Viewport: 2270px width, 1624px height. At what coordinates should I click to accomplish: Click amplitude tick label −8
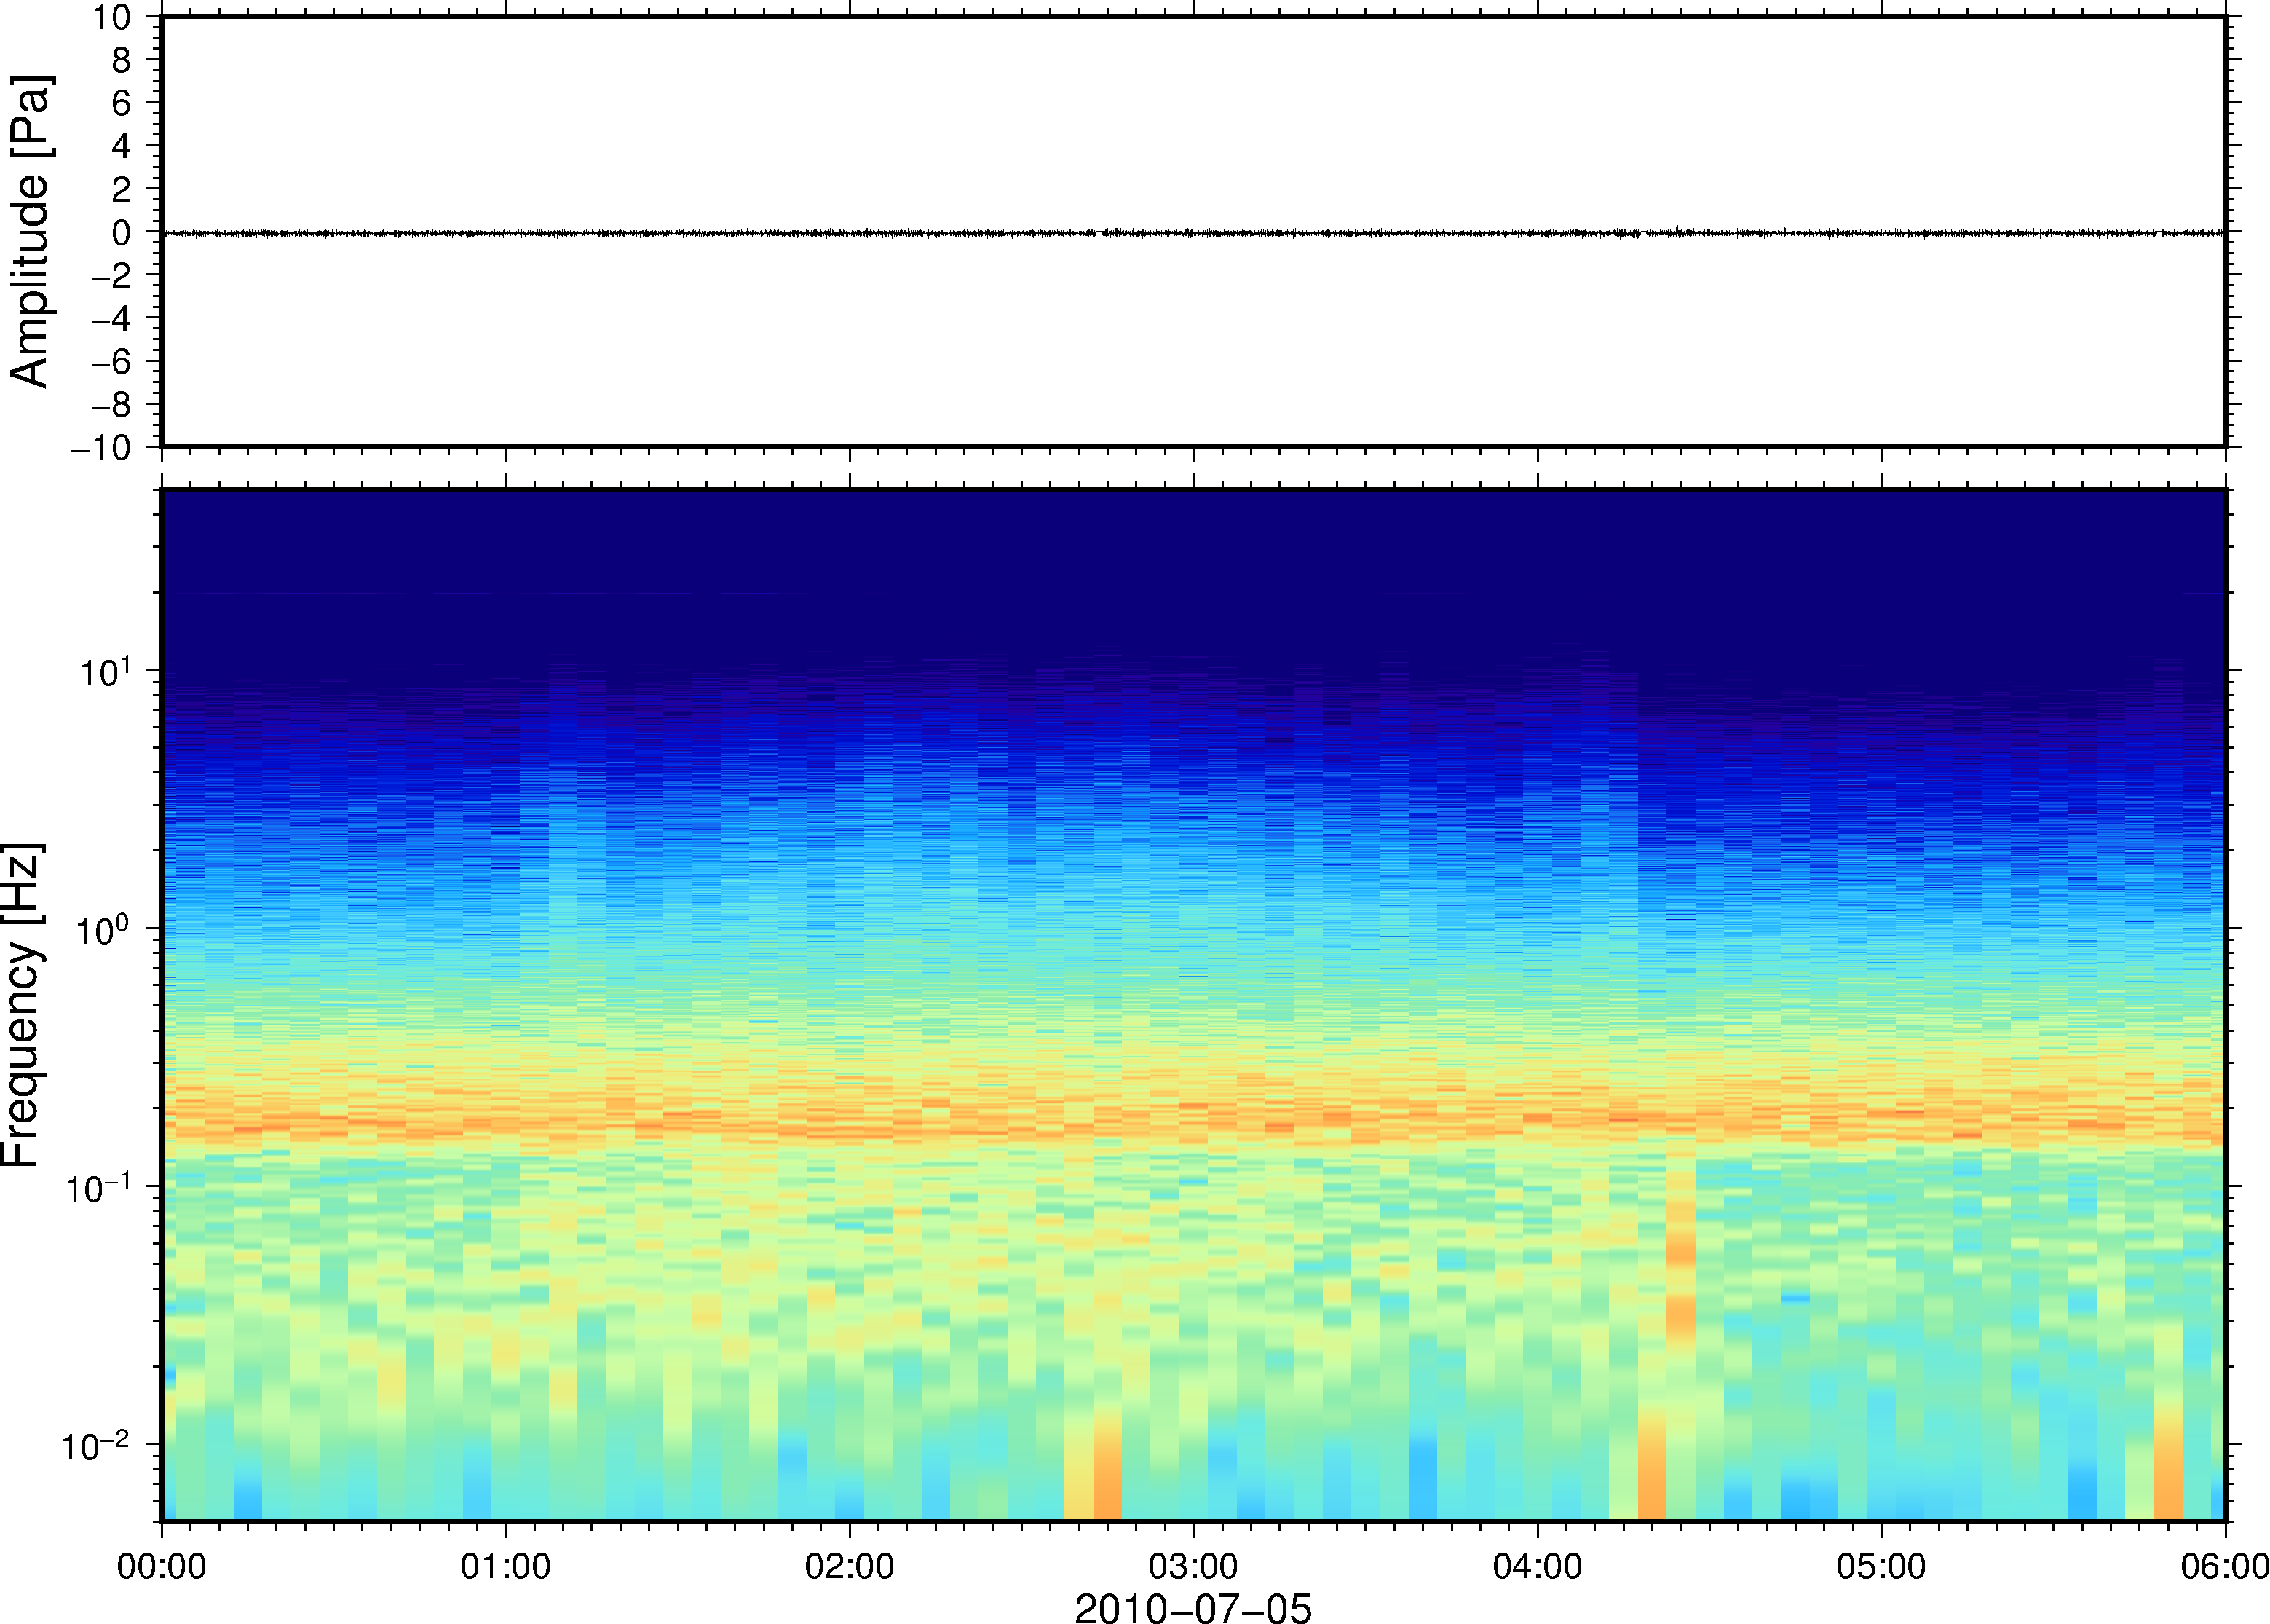click(x=111, y=404)
